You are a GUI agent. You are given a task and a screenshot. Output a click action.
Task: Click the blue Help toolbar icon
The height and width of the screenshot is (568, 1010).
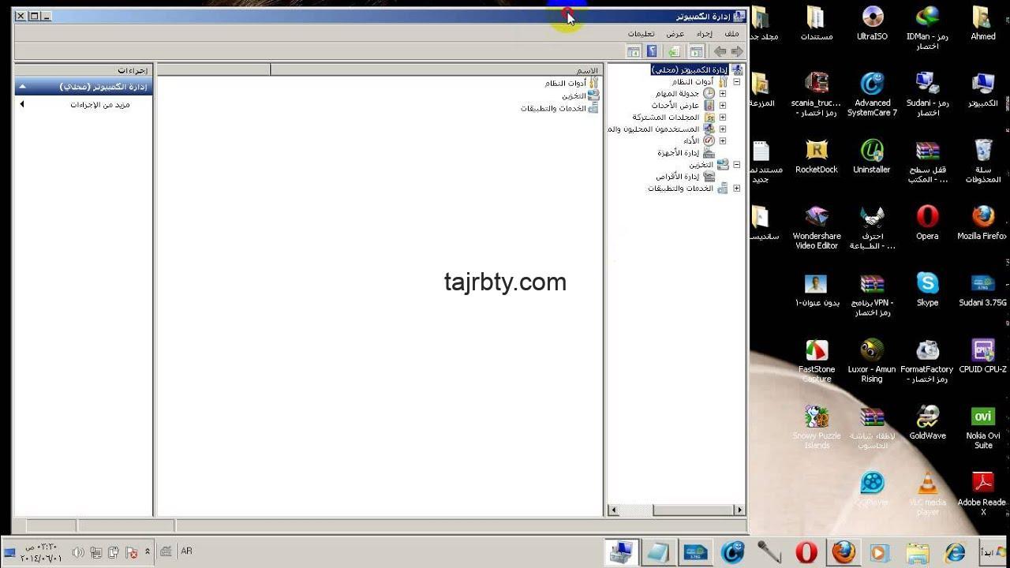point(652,51)
